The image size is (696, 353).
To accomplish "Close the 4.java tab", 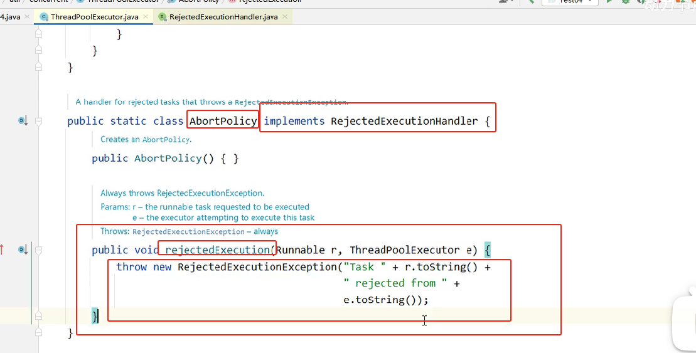I will click(x=26, y=17).
